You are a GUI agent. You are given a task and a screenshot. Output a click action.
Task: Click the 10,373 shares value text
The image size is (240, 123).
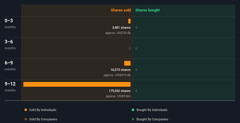(x=120, y=70)
